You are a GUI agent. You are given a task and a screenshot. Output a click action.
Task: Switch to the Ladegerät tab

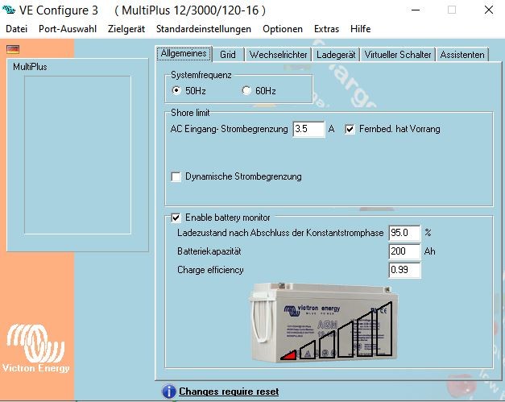[x=336, y=55]
